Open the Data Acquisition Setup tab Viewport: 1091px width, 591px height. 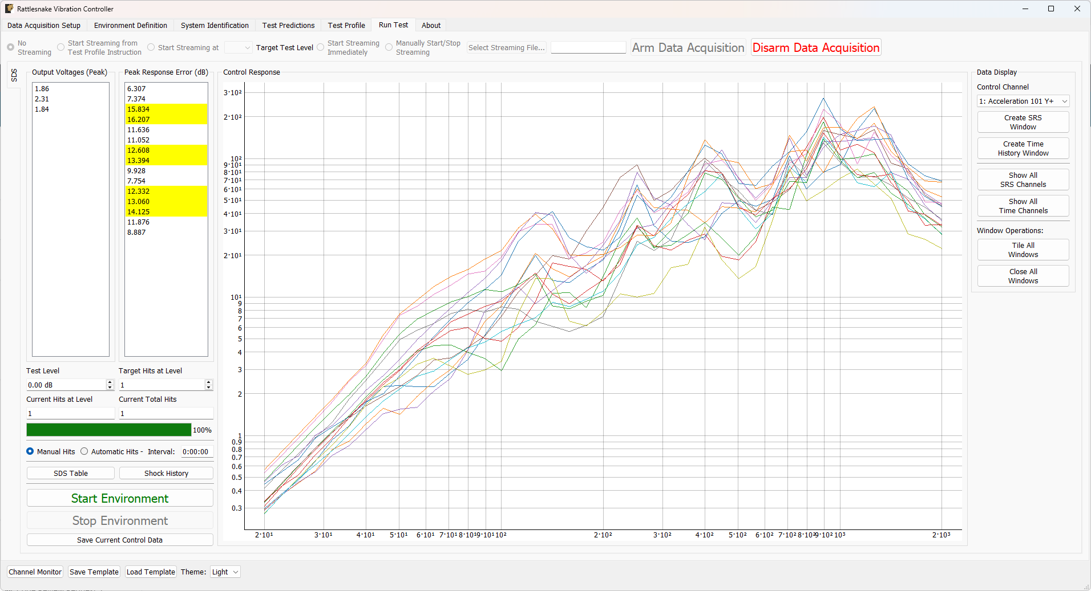pyautogui.click(x=44, y=25)
